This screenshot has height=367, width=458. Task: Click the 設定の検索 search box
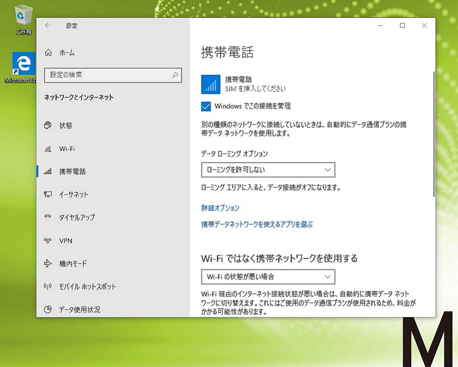click(x=113, y=75)
